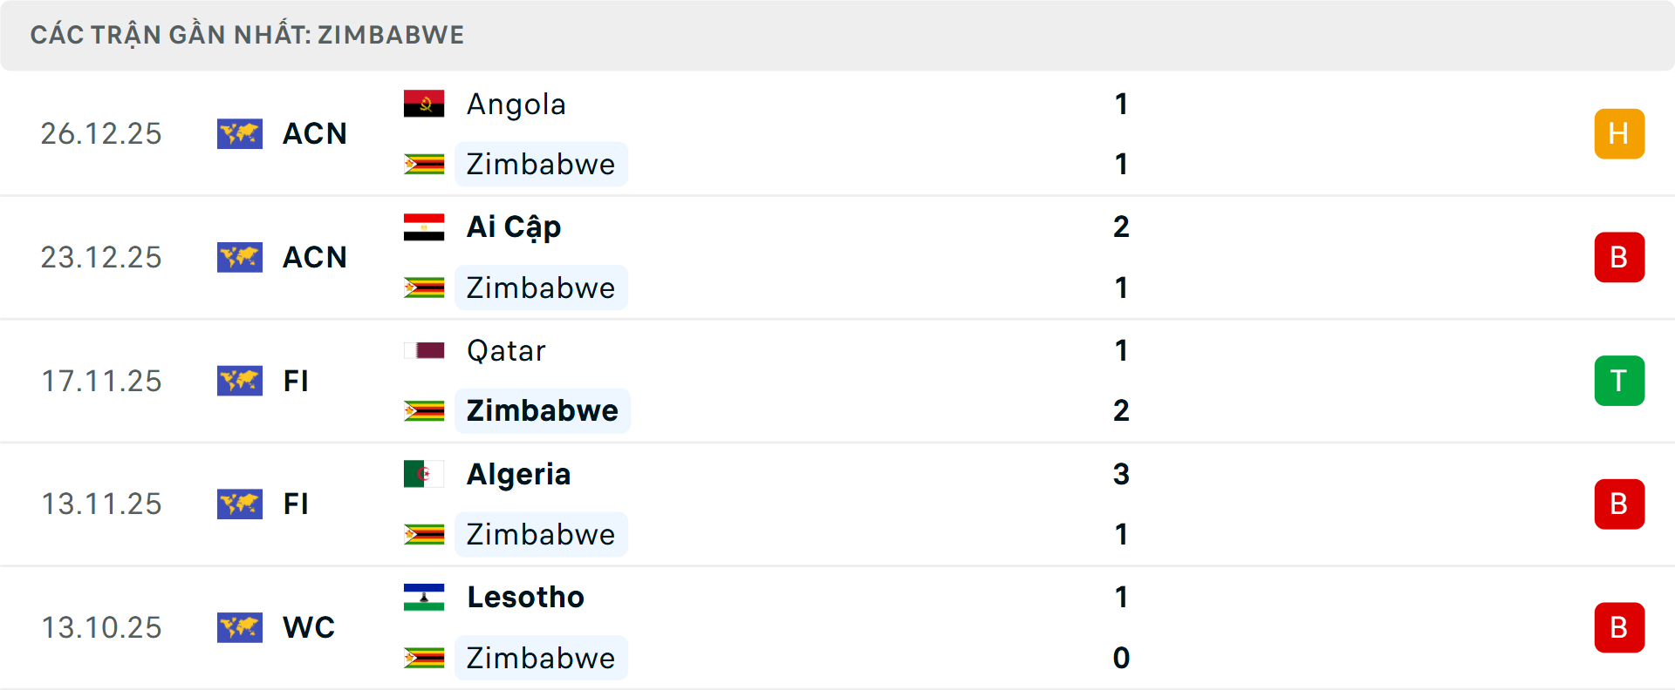Click the Zimbabwe team name in the Qatar match
This screenshot has height=690, width=1675.
pos(542,410)
